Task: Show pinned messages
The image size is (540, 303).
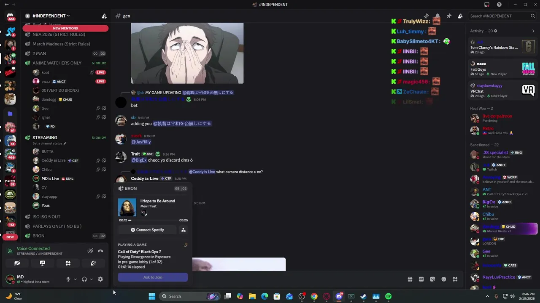Action: point(449,16)
